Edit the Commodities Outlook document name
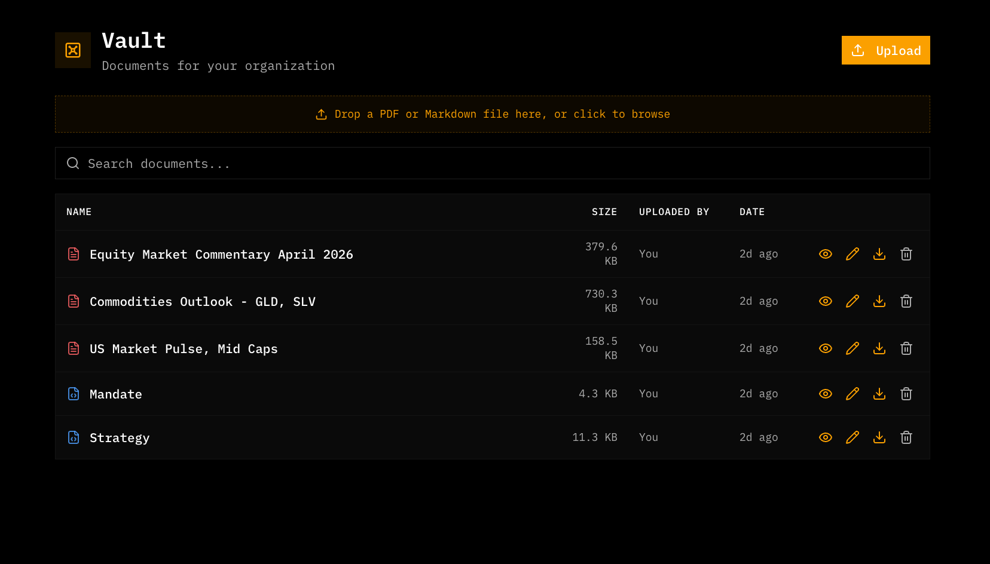The width and height of the screenshot is (990, 564). click(x=852, y=301)
